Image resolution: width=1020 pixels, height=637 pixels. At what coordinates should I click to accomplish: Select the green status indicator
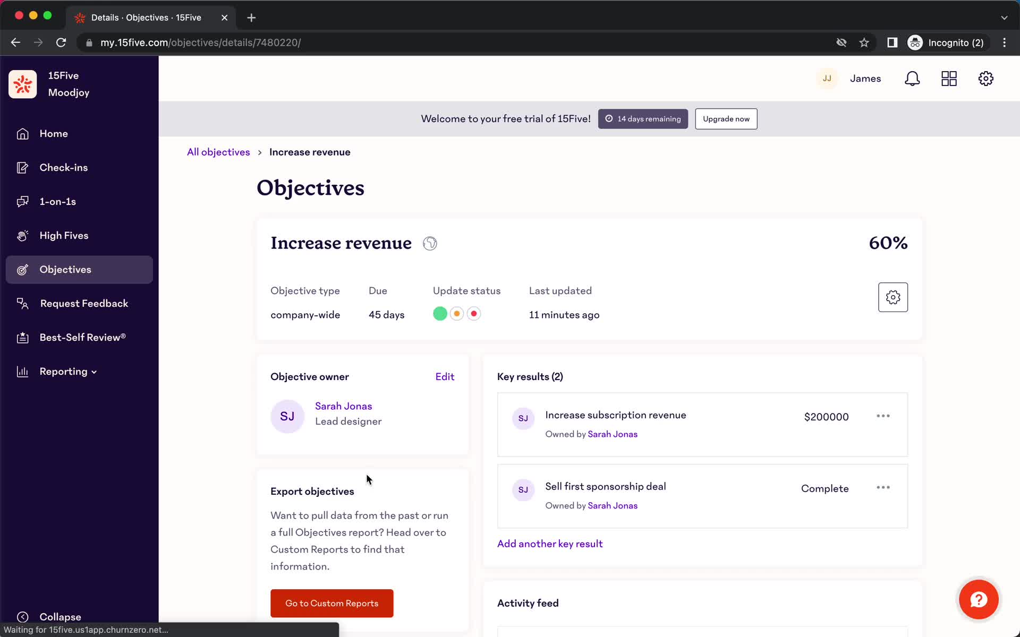[440, 314]
